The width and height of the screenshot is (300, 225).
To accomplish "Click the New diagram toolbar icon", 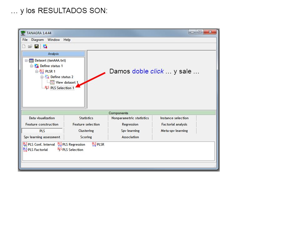I will point(24,46).
